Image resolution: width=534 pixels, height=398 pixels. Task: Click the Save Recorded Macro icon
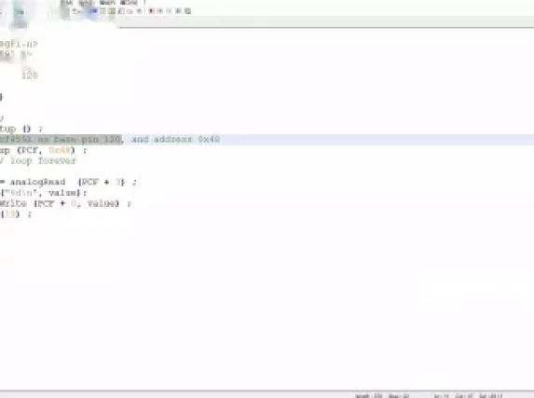pyautogui.click(x=187, y=11)
